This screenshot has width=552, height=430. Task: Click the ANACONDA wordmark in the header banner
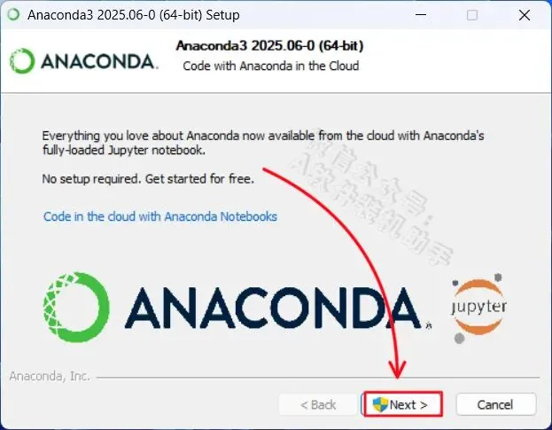click(99, 62)
